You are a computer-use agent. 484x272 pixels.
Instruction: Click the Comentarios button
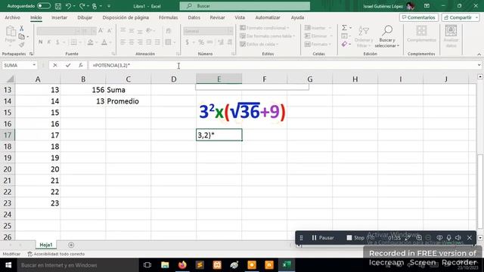pos(418,17)
